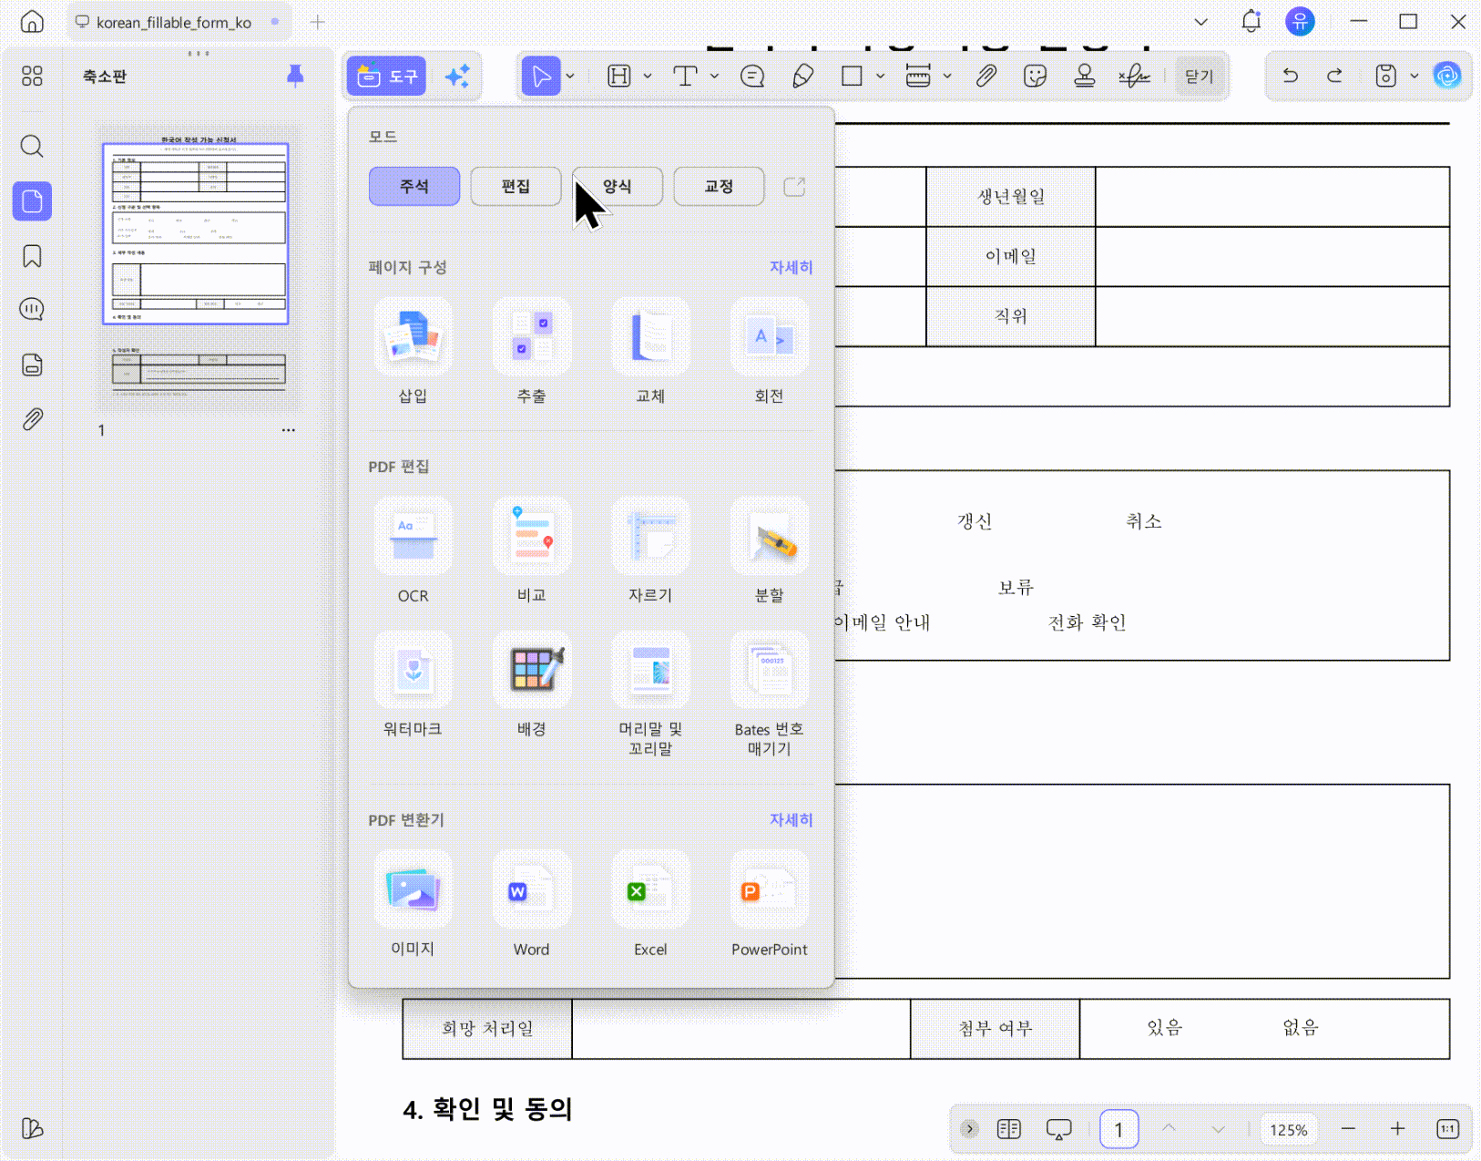Expand highlight tool options arrow

(648, 76)
